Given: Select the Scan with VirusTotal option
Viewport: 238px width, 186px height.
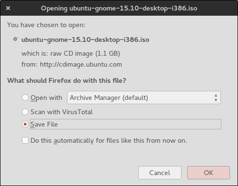Looking at the screenshot, I should point(25,112).
